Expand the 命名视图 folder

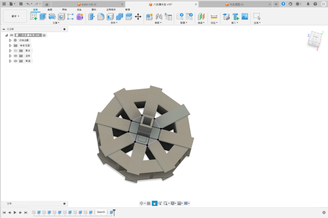(10, 45)
